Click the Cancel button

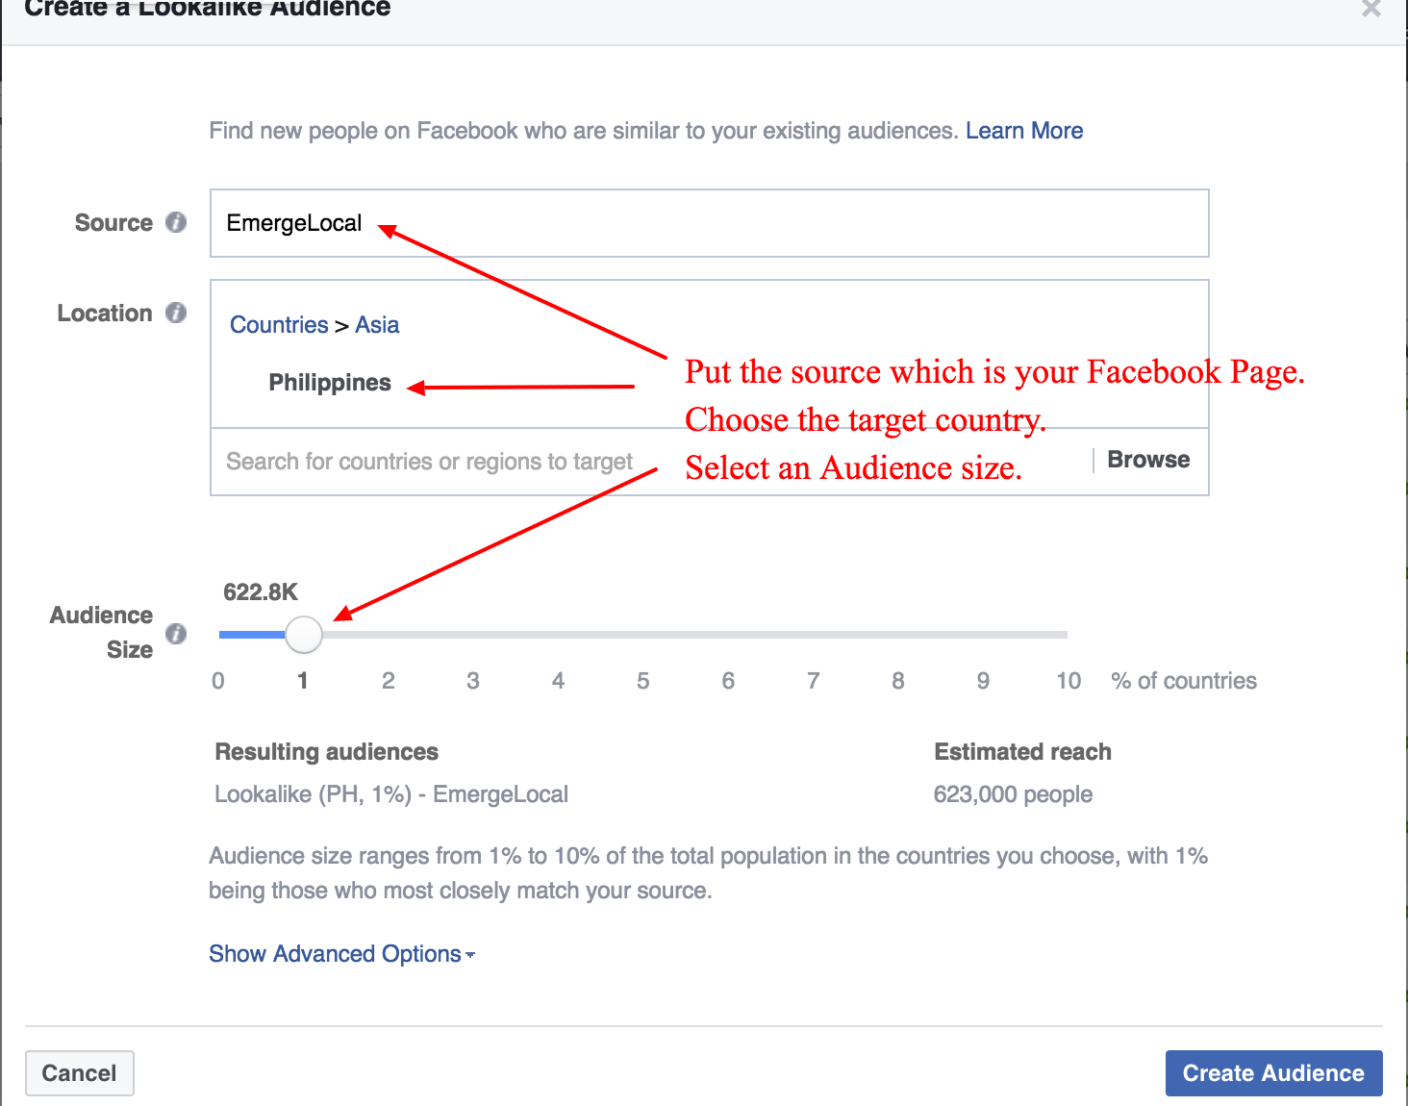tap(79, 1072)
